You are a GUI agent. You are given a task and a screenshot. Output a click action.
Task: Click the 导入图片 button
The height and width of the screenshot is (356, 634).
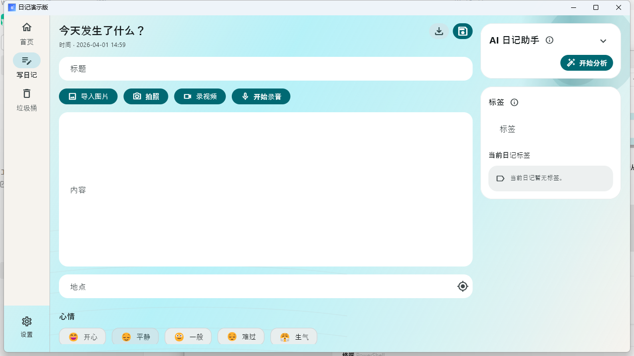(x=88, y=96)
